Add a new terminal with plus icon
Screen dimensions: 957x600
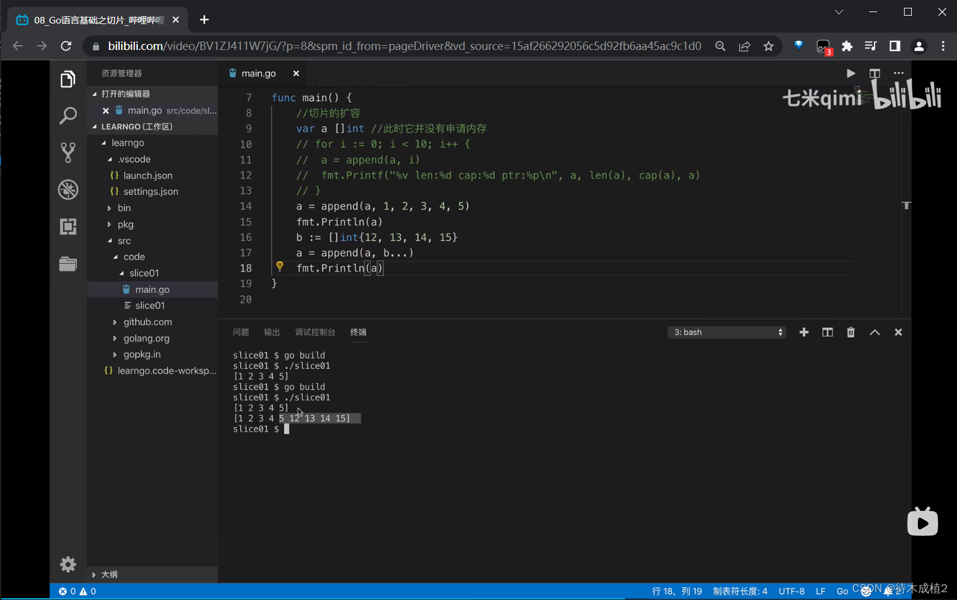tap(804, 333)
